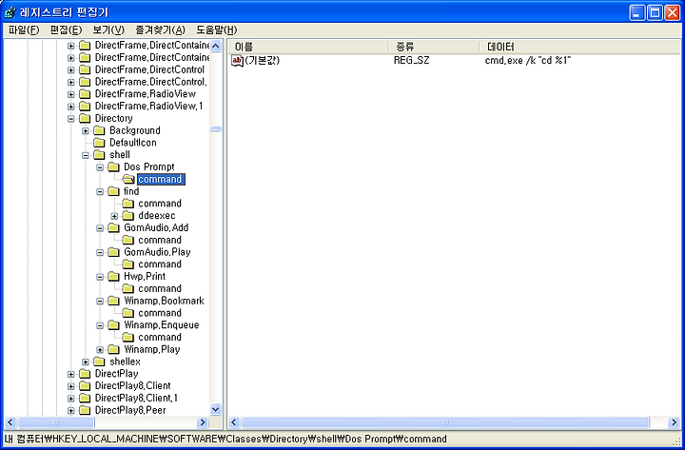
Task: Collapse the shell key
Action: (x=86, y=155)
